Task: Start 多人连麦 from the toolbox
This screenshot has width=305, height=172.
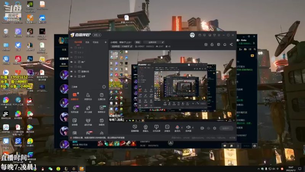Action: pyautogui.click(x=88, y=109)
